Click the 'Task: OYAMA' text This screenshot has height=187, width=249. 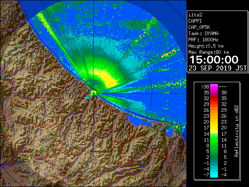[203, 34]
